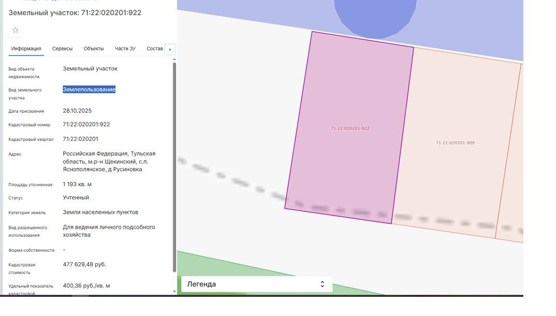
Task: Click the info panel vertical scrollbar
Action: (175, 167)
